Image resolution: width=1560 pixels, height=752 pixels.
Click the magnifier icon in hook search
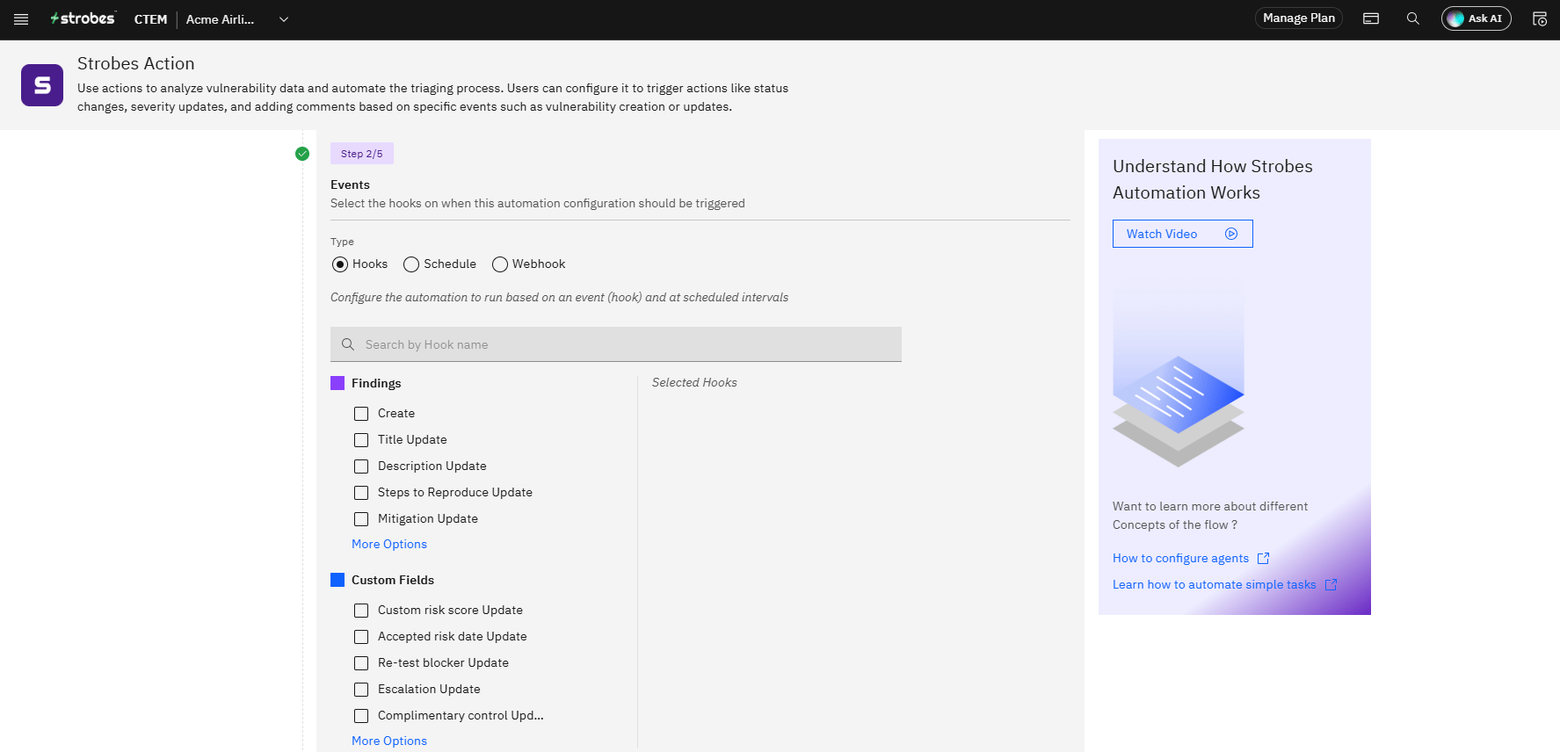click(348, 344)
